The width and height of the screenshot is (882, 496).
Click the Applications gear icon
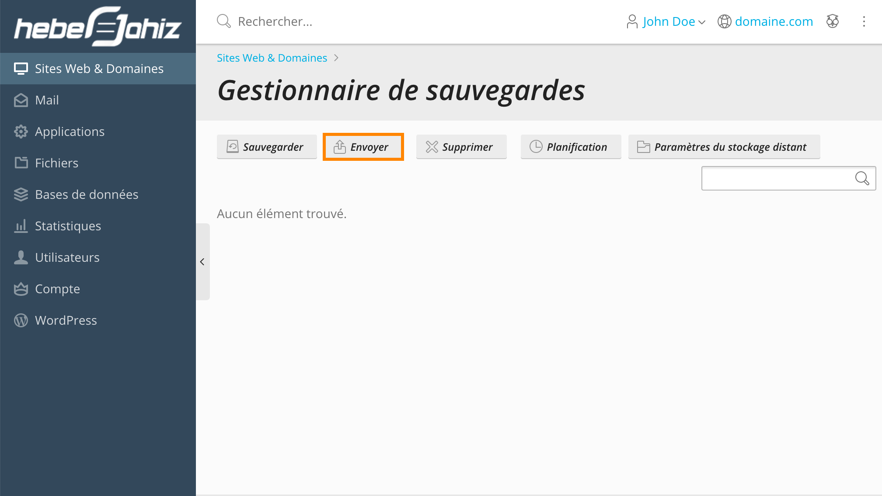point(21,132)
